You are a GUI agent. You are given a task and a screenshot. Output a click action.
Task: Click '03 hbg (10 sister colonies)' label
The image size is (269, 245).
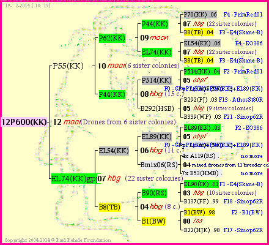click(x=219, y=193)
